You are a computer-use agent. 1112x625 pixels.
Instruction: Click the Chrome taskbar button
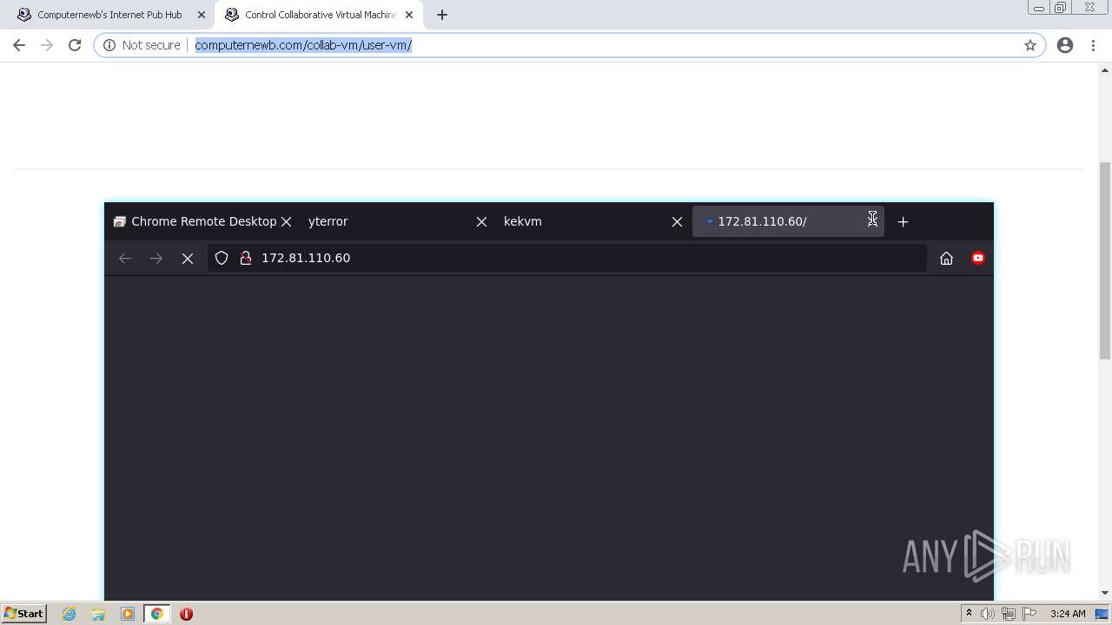tap(156, 614)
